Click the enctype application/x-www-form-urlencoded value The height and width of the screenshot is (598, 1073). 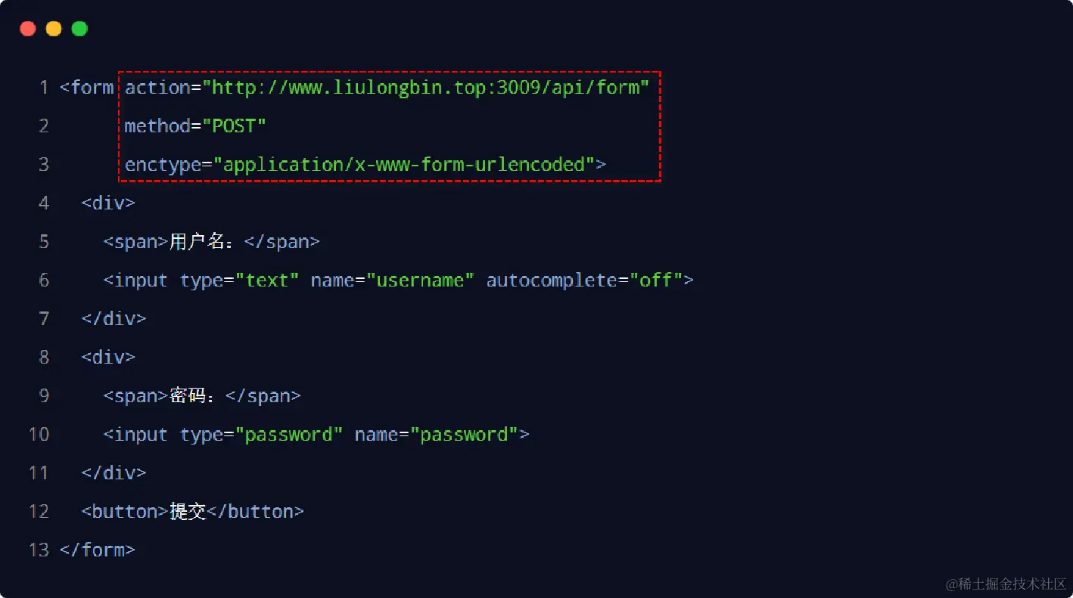click(404, 164)
